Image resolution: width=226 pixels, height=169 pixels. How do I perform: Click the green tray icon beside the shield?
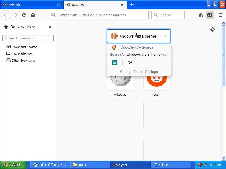(205, 165)
